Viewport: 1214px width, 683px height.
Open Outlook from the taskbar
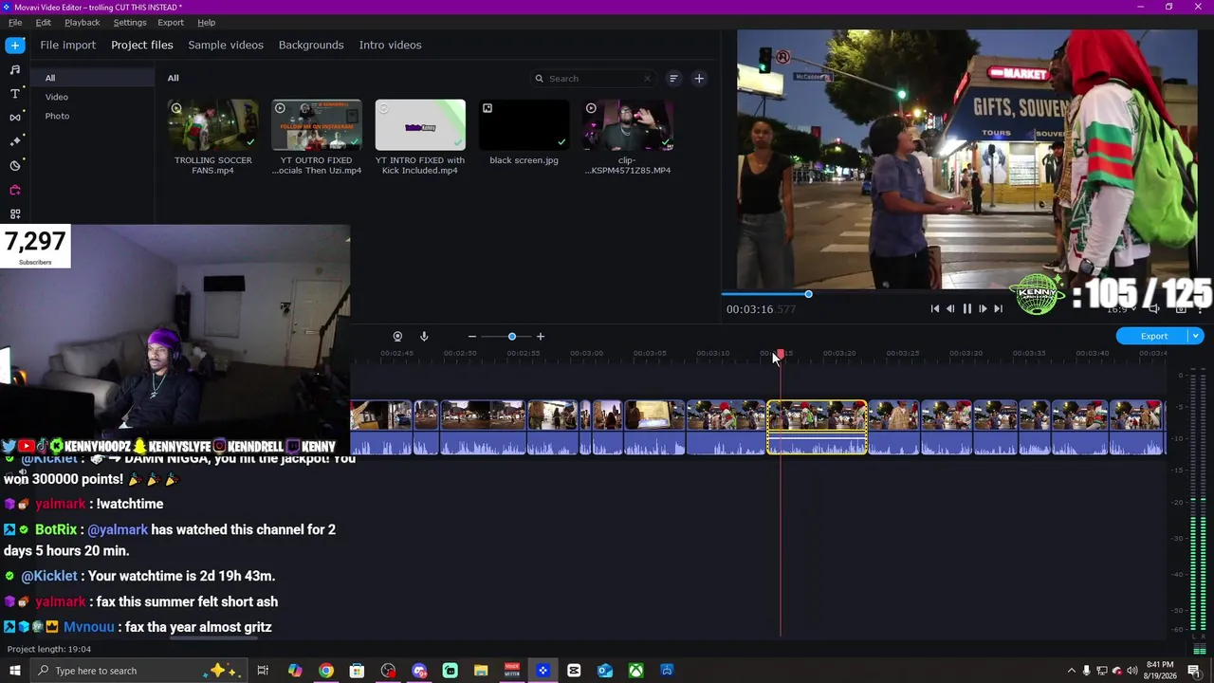(605, 671)
